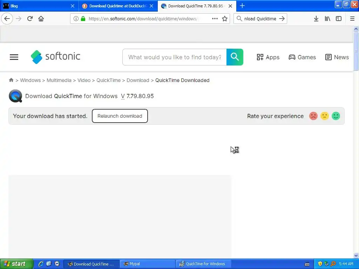Click the browser forward arrow

click(19, 19)
